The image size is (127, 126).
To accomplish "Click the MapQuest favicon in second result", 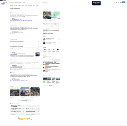I will [x=11, y=19].
